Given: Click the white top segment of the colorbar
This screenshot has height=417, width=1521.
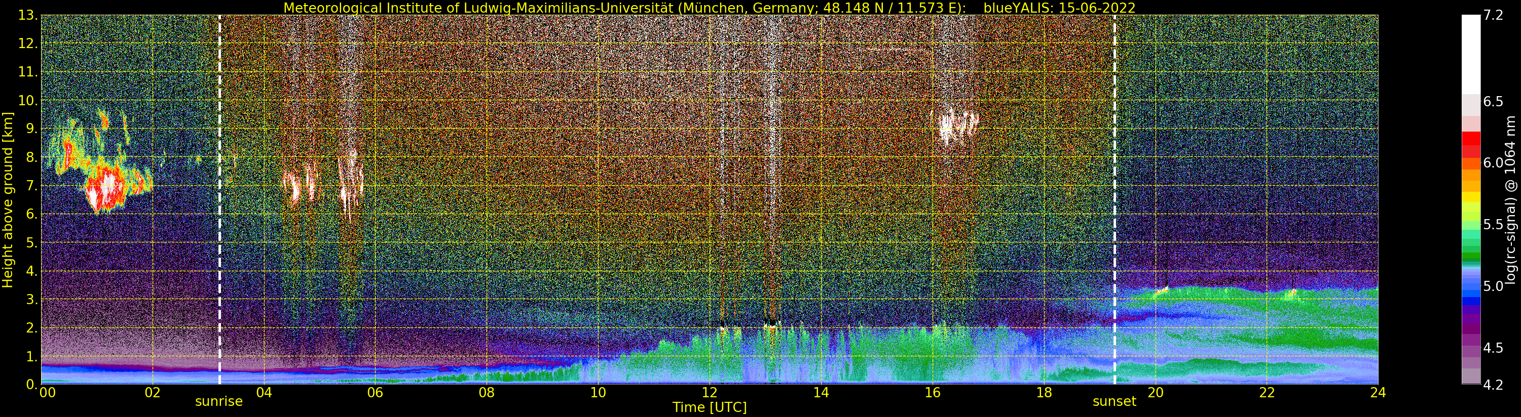Looking at the screenshot, I should [x=1471, y=54].
